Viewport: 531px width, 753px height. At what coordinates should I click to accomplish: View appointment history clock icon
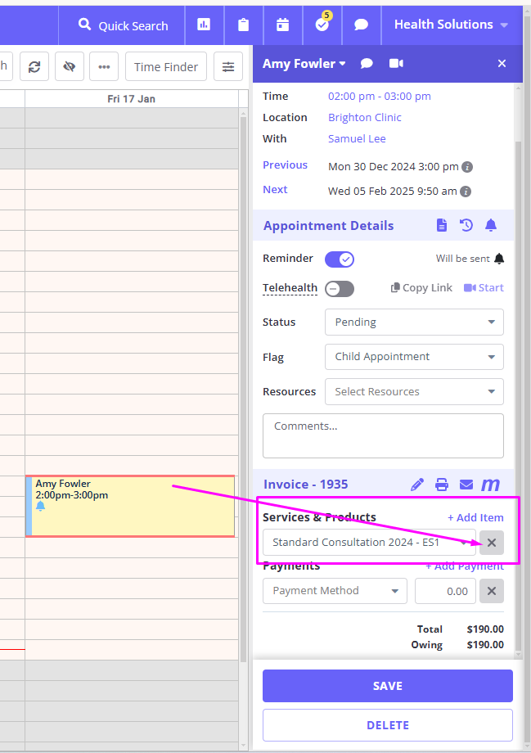tap(466, 225)
